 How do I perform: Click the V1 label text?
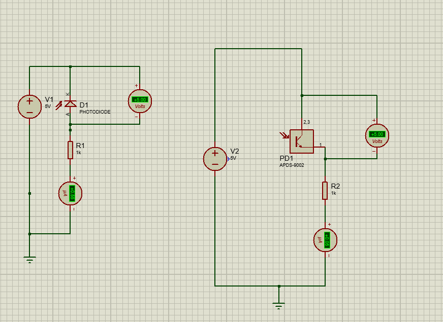49,99
